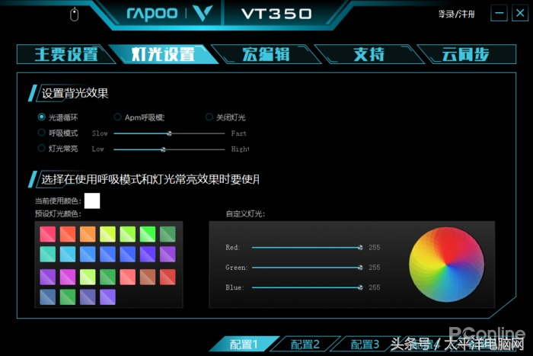Image resolution: width=533 pixels, height=356 pixels.
Task: Click the Slow–Fast speed slider handle
Action: click(169, 133)
